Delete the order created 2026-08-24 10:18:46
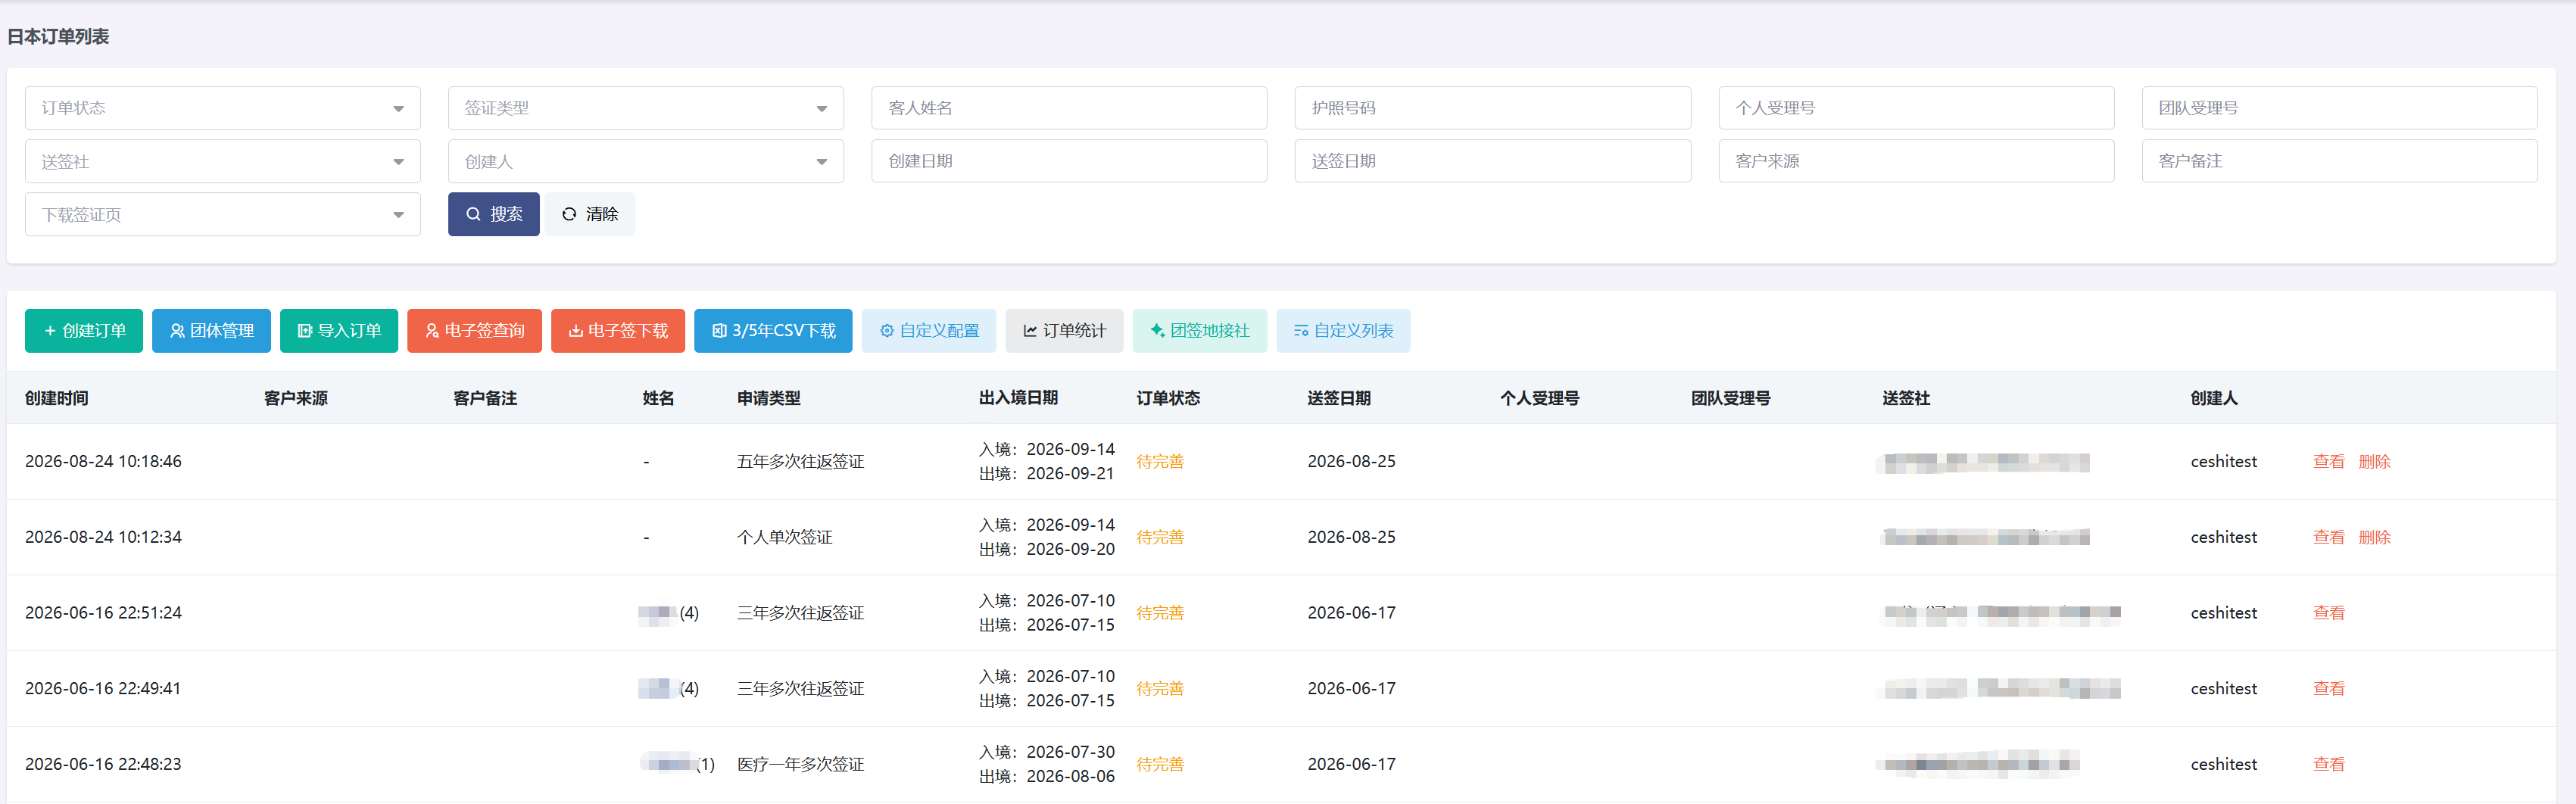Viewport: 2576px width, 804px height. (2374, 462)
